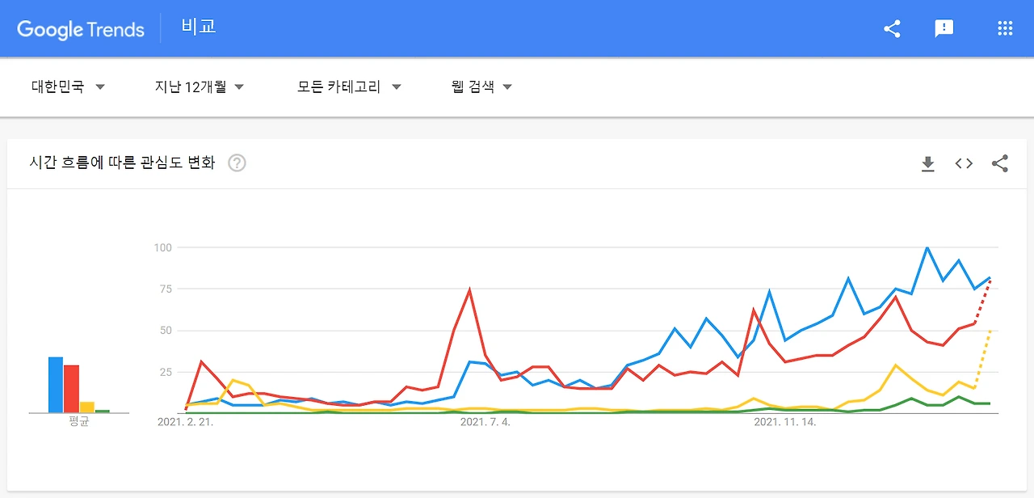
Task: Click the 2021. 11. 14. axis date label
Action: point(785,422)
